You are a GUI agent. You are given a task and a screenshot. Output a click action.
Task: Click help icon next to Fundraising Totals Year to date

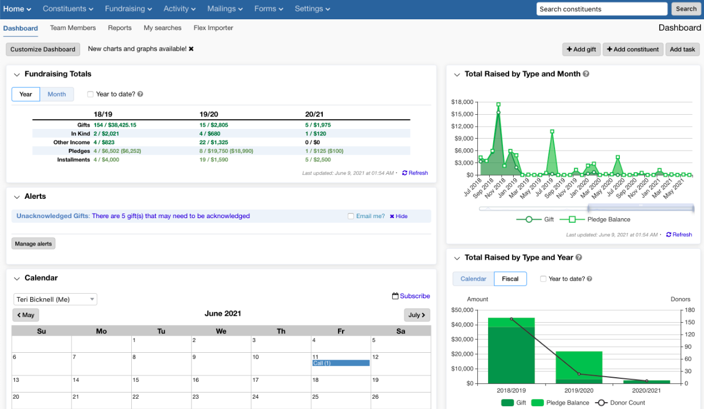pos(140,94)
